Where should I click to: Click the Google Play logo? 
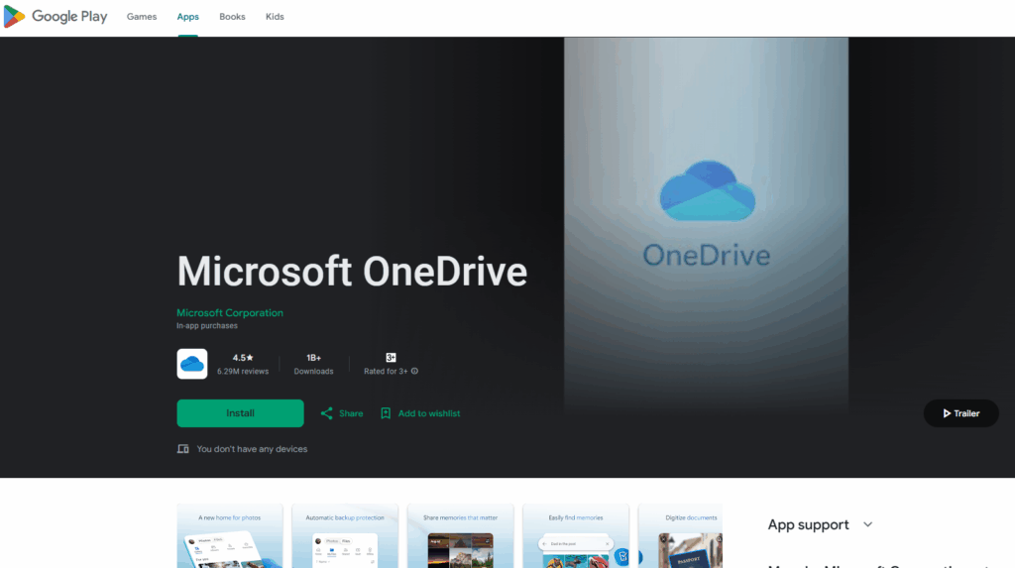click(x=56, y=16)
